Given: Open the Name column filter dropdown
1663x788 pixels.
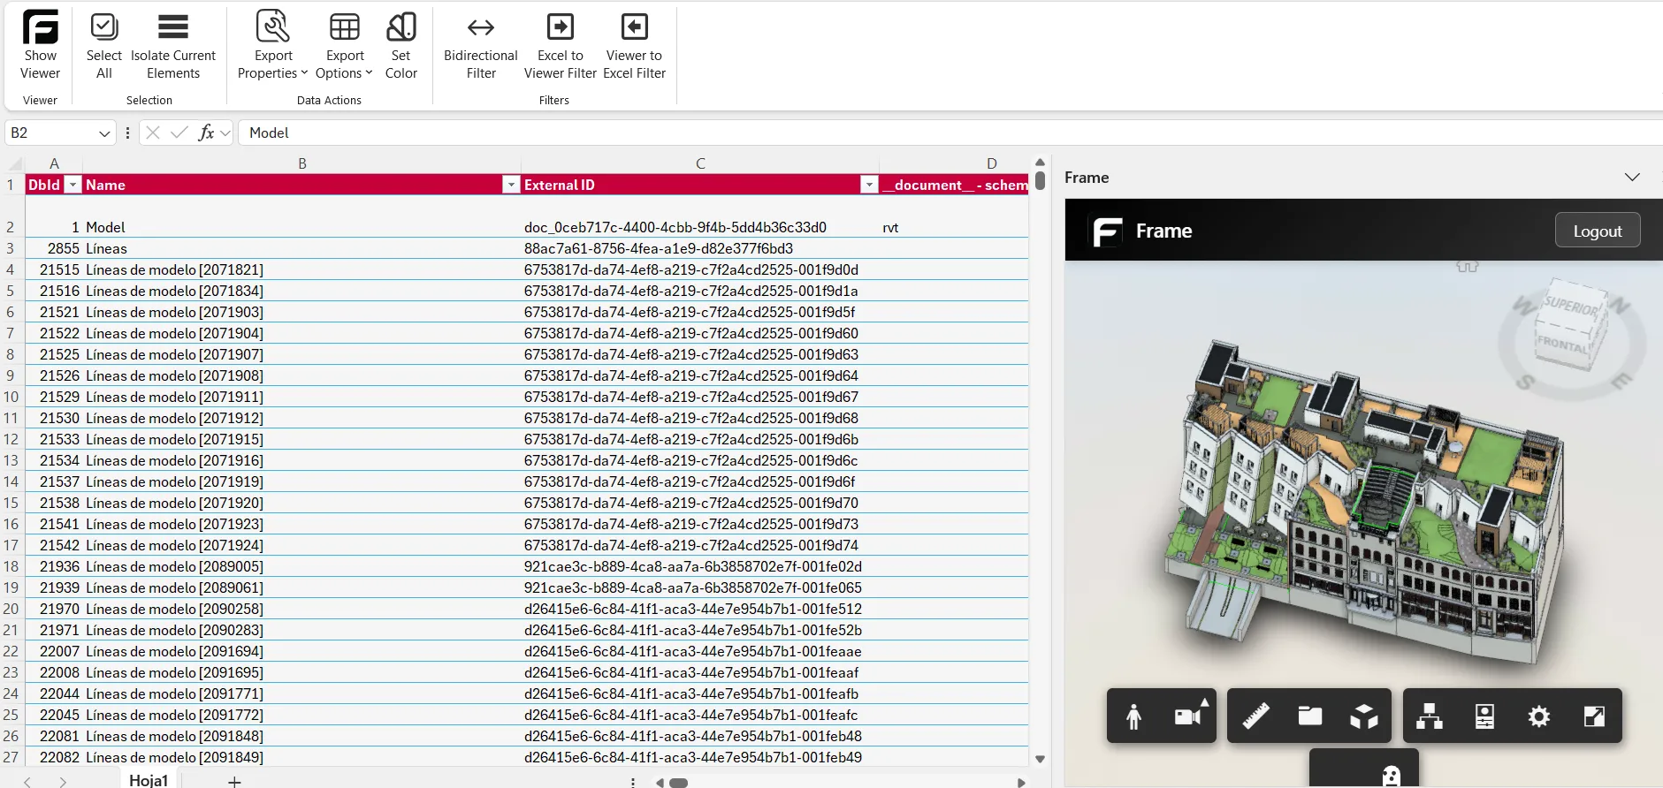Looking at the screenshot, I should coord(511,185).
